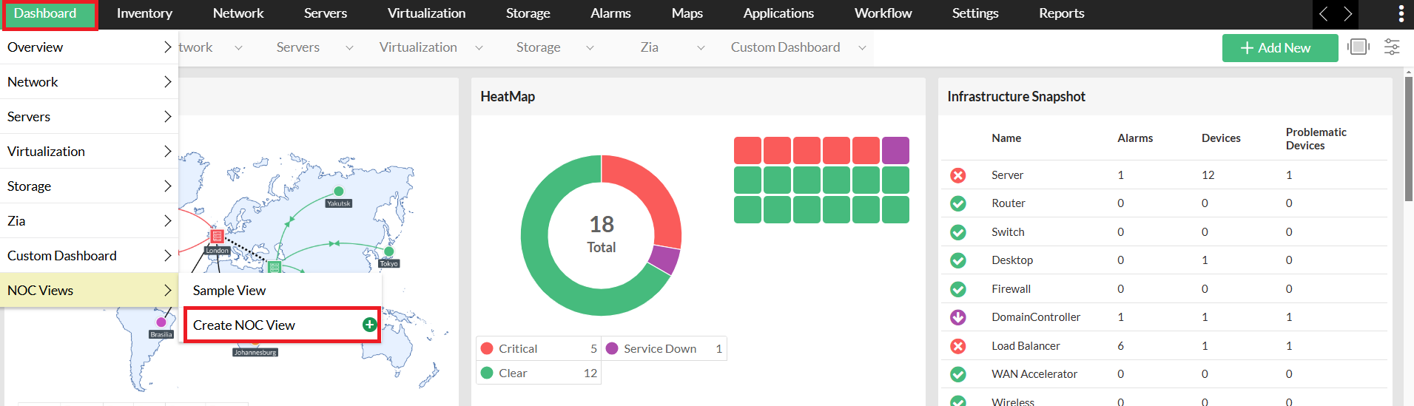Click the purple Brasilia node on the map

[x=161, y=322]
